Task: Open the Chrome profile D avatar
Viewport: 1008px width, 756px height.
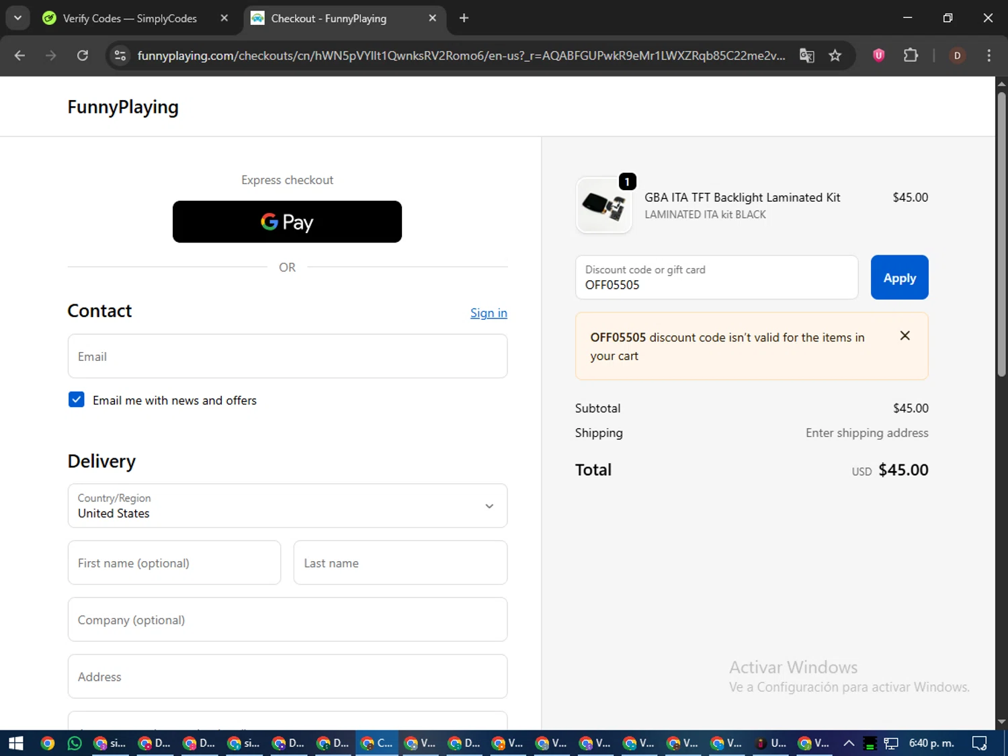Action: click(x=958, y=55)
